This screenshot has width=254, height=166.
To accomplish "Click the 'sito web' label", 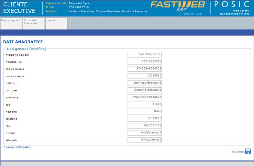I will [x=11, y=140].
